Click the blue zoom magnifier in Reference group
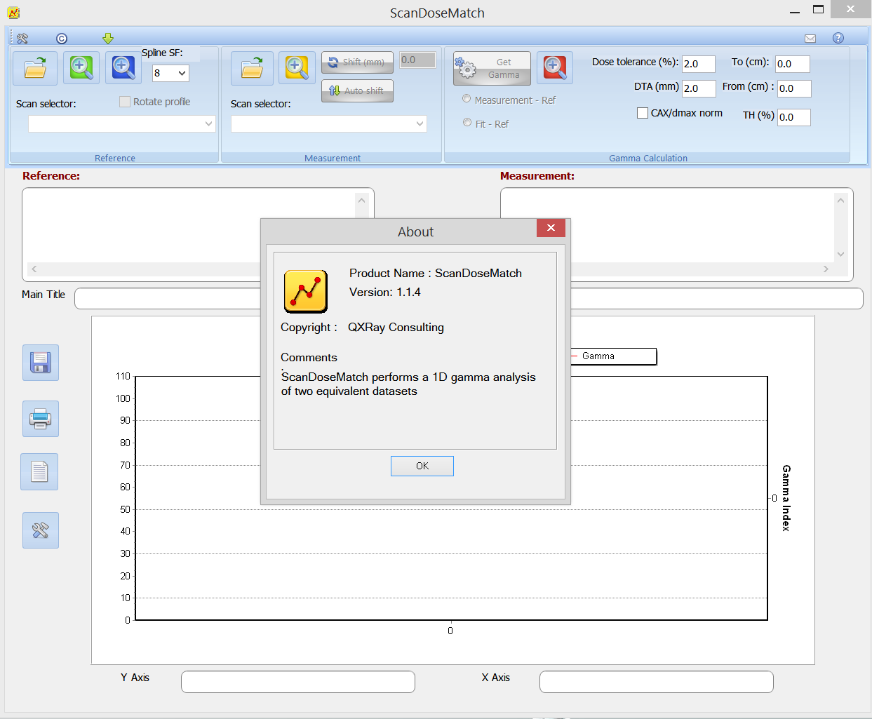The height and width of the screenshot is (719, 872). [123, 68]
